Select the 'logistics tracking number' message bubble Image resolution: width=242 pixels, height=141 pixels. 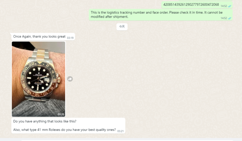click(161, 15)
